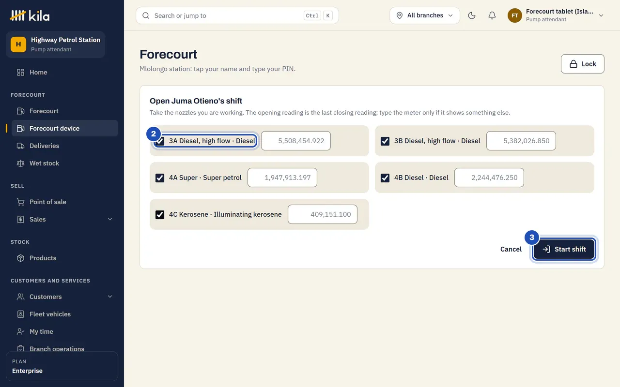Click the Sales receipt icon
620x387 pixels.
[x=20, y=219]
